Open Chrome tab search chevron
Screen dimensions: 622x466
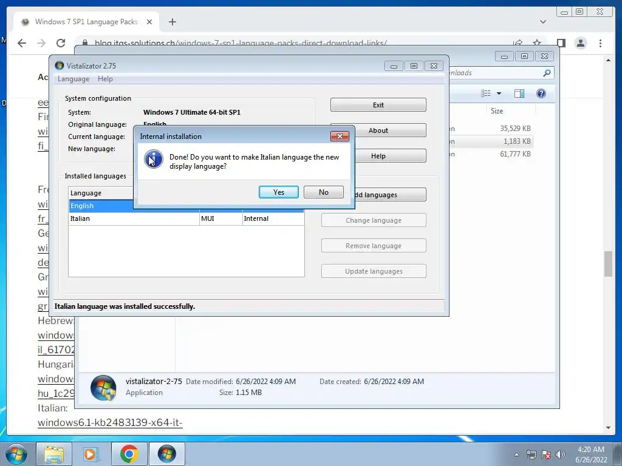pyautogui.click(x=543, y=22)
